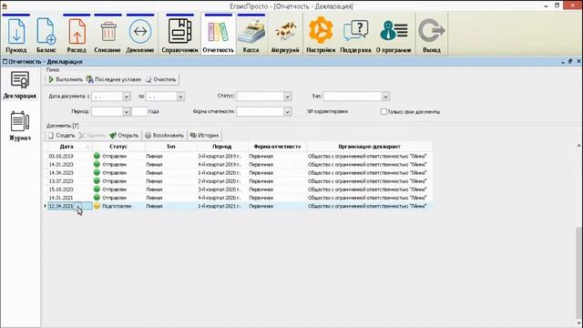The height and width of the screenshot is (328, 583).
Task: Select Декларация in the sidebar
Action: 20,85
